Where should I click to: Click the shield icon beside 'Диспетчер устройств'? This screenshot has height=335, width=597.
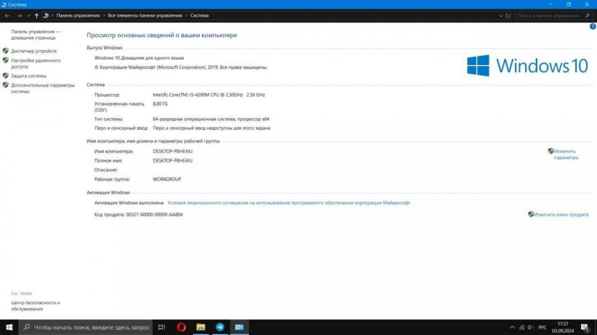click(5, 51)
